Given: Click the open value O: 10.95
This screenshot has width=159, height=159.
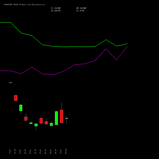Looking at the screenshot, I should pyautogui.click(x=56, y=11).
